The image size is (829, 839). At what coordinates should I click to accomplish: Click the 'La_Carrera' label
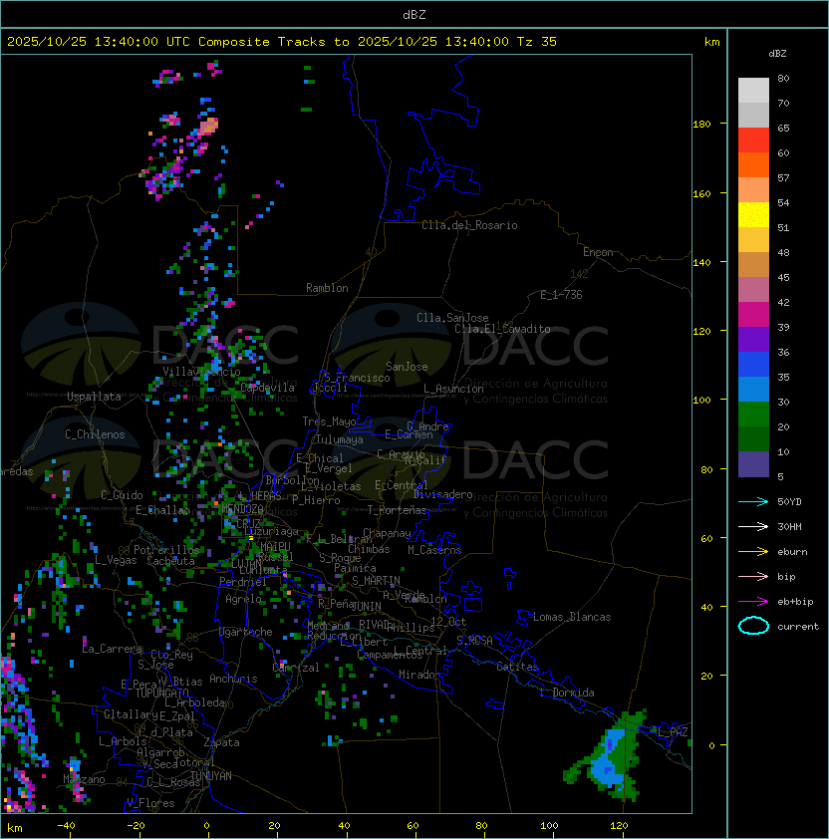(112, 649)
